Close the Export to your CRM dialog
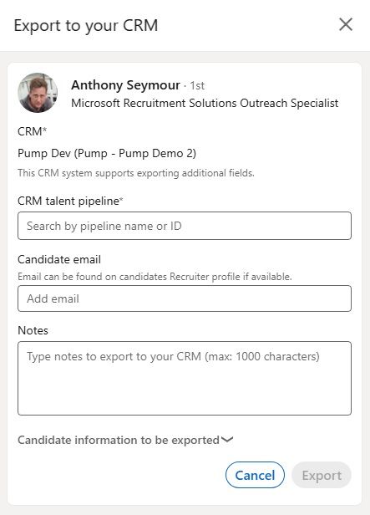370x515 pixels. tap(346, 24)
